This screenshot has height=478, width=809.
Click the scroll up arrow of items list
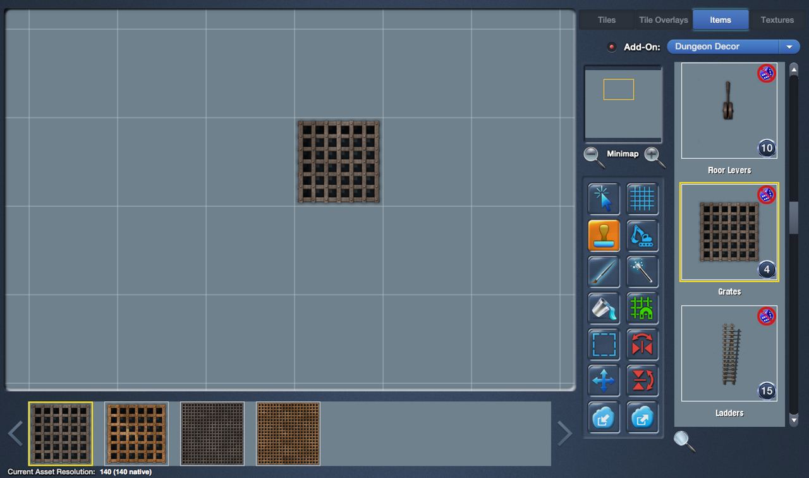coord(794,70)
